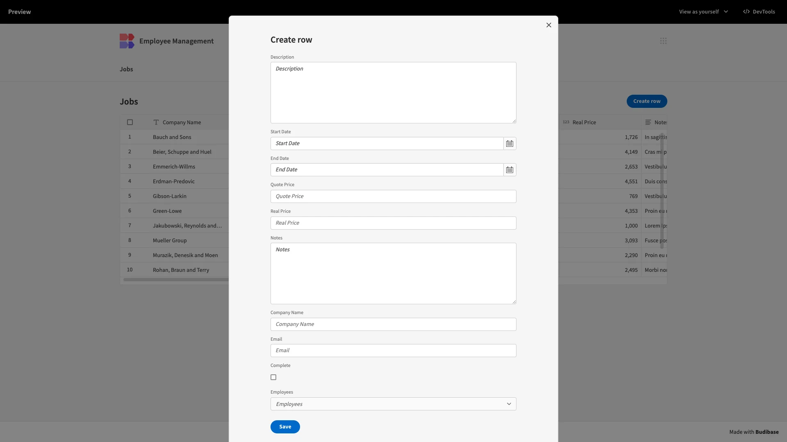Open the View as yourself dropdown
The width and height of the screenshot is (787, 442).
[x=703, y=11]
